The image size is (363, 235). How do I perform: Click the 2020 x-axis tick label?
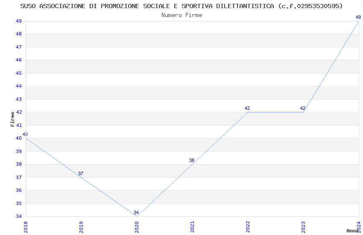coord(137,227)
